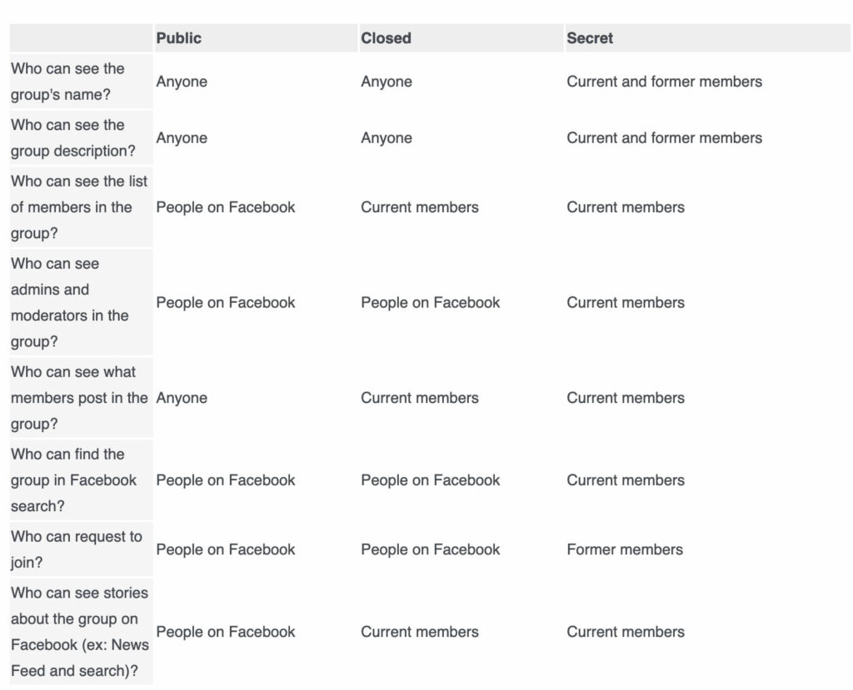Click Closed 'Current members' in the stories row

click(420, 632)
